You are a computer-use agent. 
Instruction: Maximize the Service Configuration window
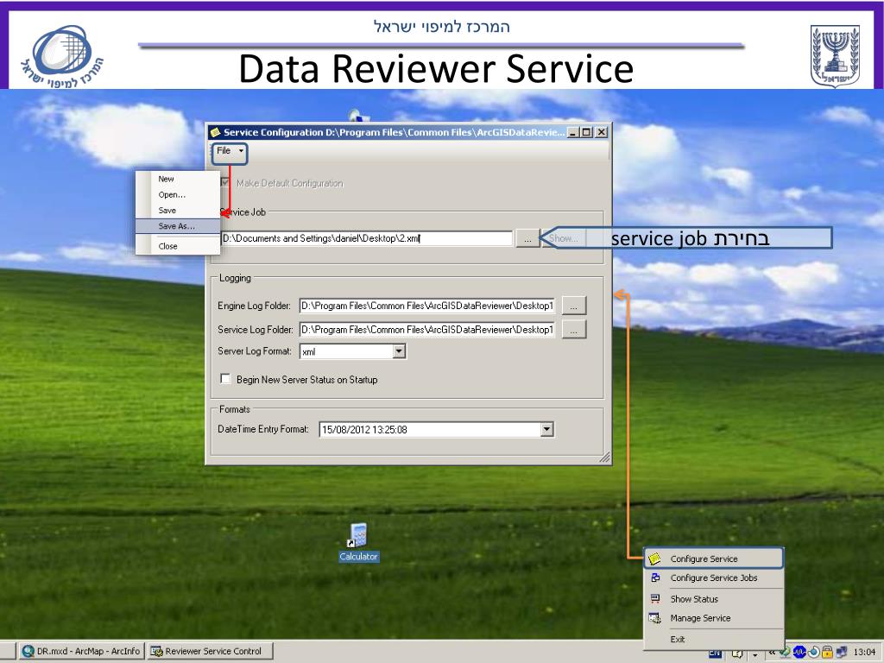[586, 132]
